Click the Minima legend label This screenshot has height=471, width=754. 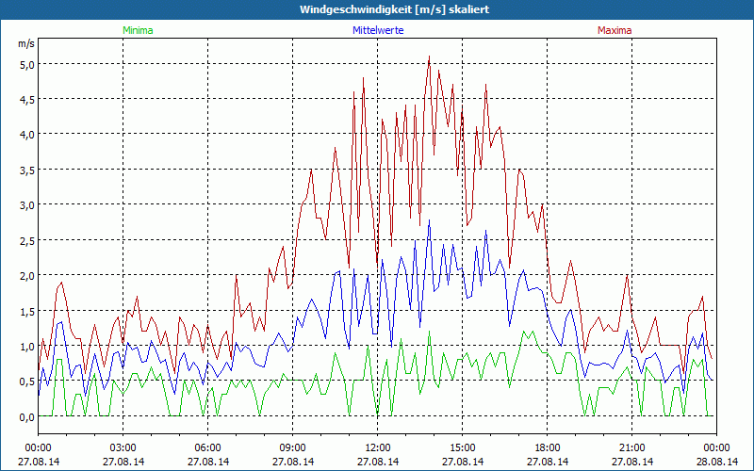138,30
